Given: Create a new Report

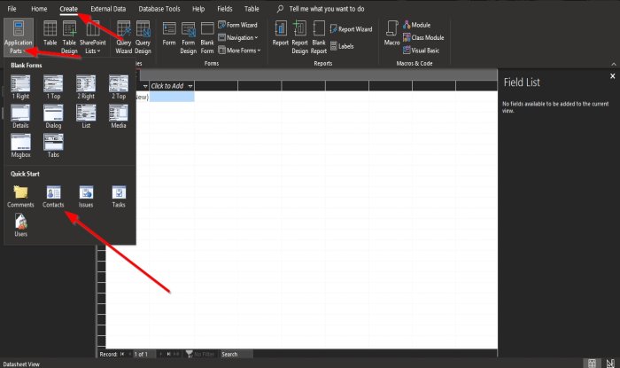Looking at the screenshot, I should (281, 34).
